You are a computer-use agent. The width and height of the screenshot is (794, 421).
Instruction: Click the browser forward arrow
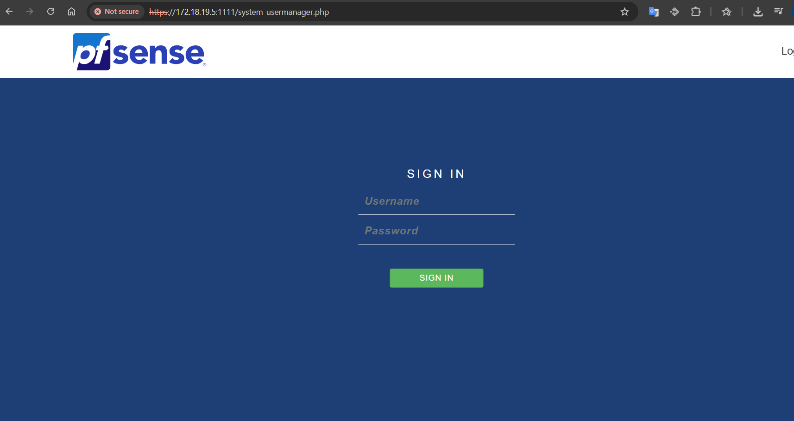coord(30,12)
